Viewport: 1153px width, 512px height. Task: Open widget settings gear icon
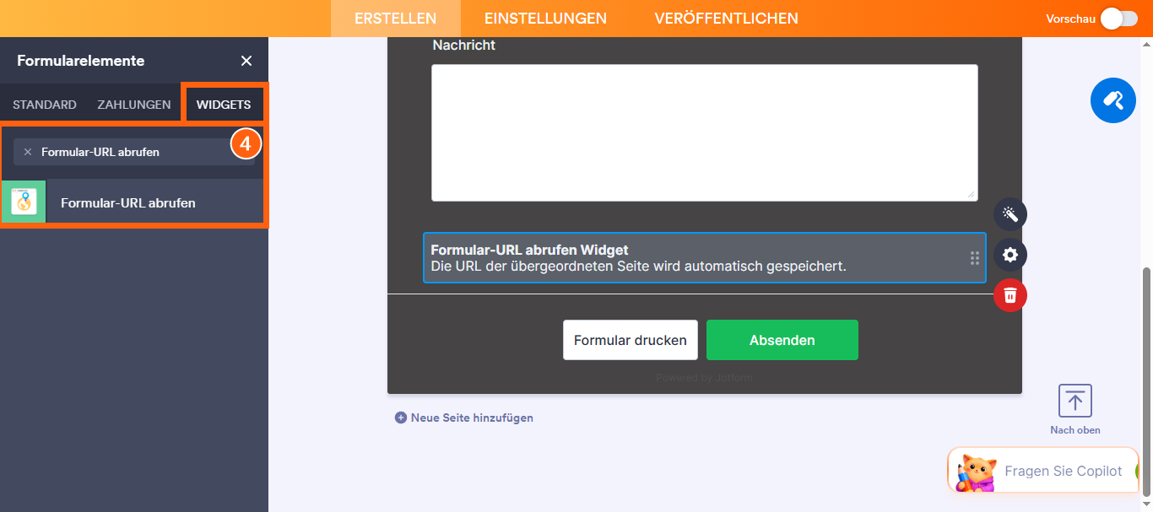pyautogui.click(x=1010, y=255)
